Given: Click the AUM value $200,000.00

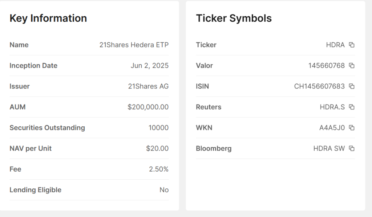Looking at the screenshot, I should (x=148, y=107).
